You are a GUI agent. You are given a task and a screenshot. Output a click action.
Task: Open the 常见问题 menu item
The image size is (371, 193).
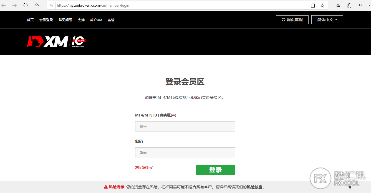click(x=65, y=20)
